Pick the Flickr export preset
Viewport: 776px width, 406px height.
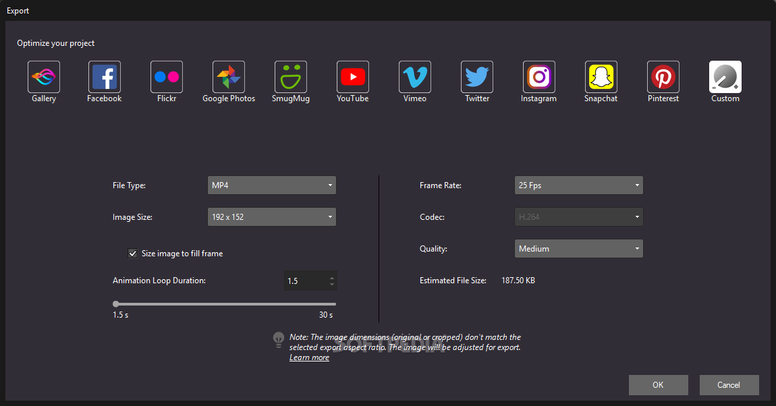[x=167, y=77]
